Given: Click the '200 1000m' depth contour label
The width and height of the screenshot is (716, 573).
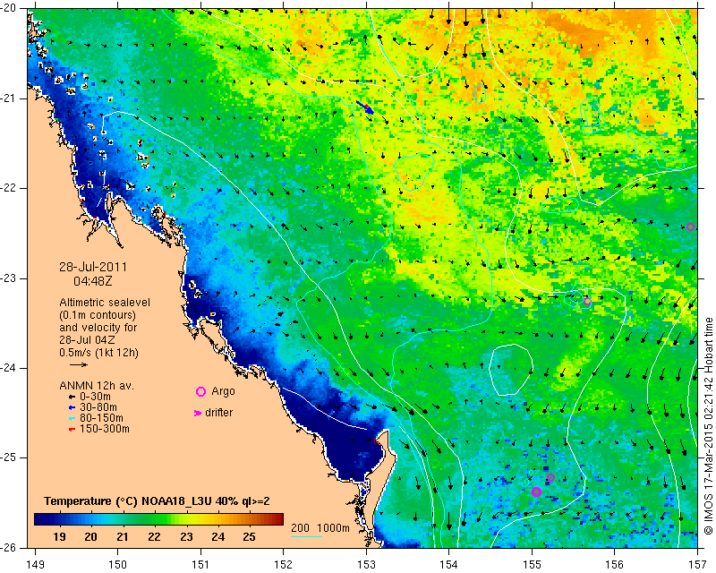Looking at the screenshot, I should click(320, 527).
